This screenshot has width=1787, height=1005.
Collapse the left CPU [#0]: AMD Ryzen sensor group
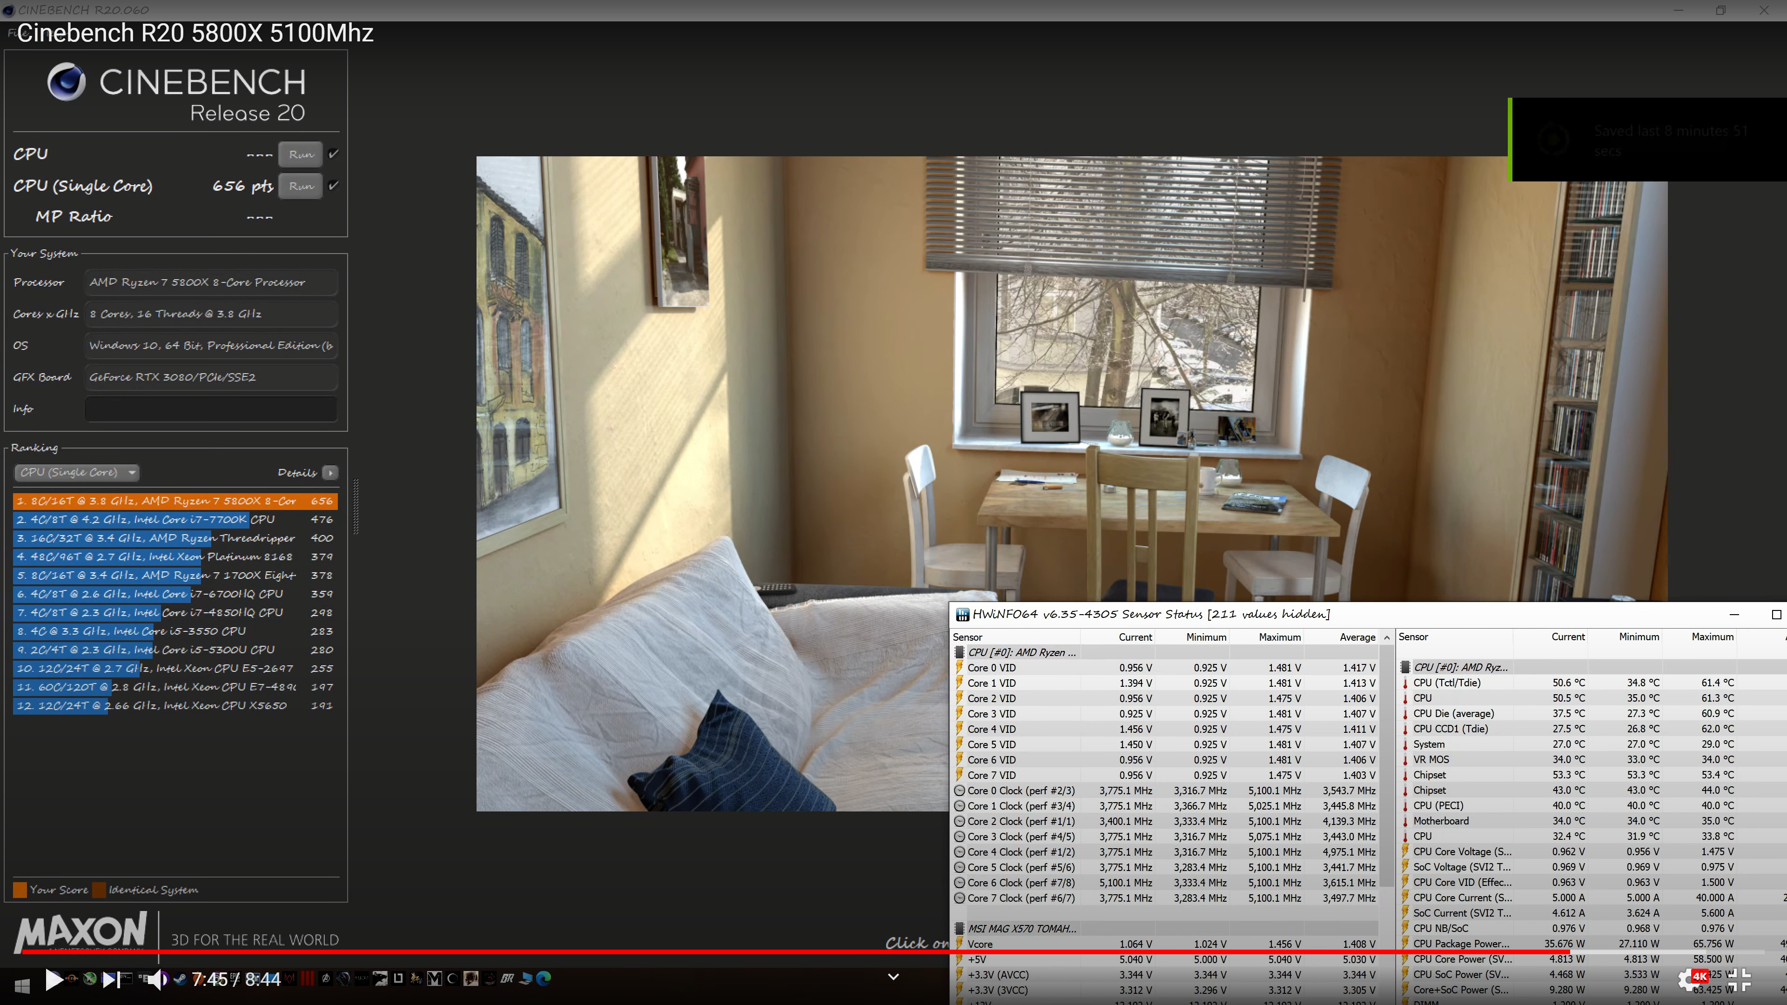(960, 653)
